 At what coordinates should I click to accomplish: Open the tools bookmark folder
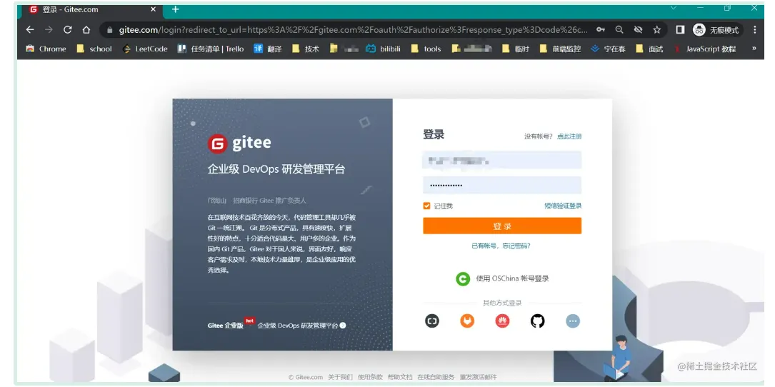426,49
